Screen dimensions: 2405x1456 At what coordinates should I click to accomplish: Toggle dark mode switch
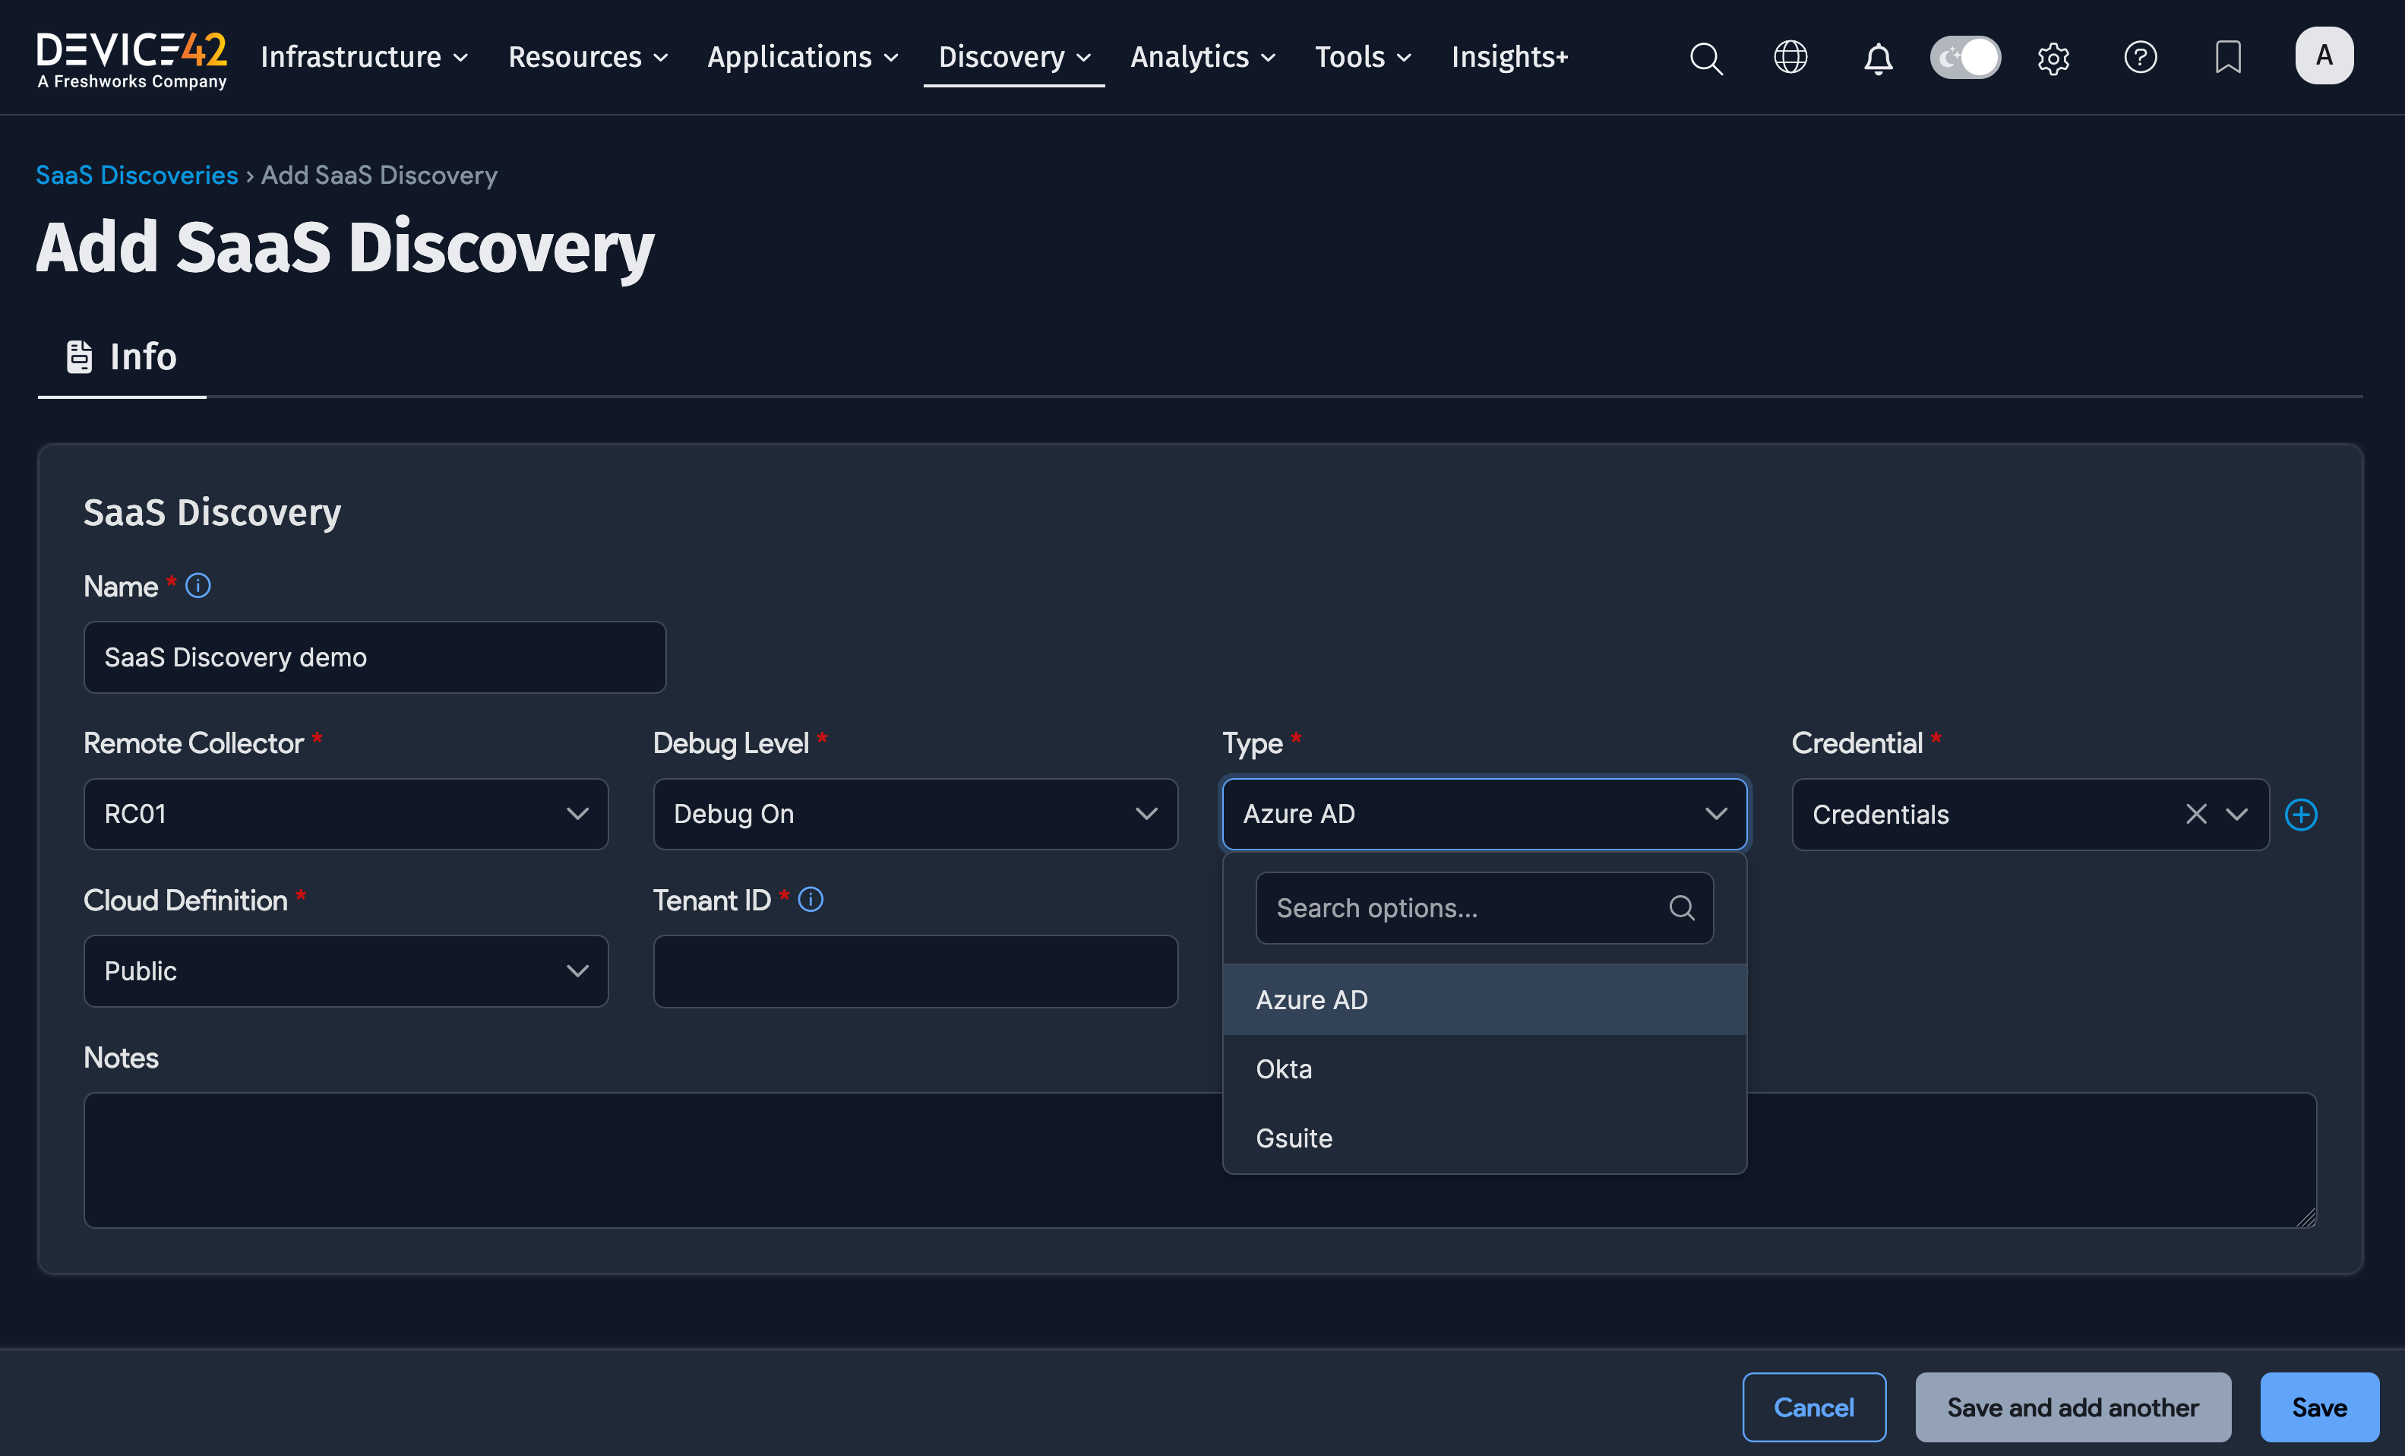(x=1965, y=57)
